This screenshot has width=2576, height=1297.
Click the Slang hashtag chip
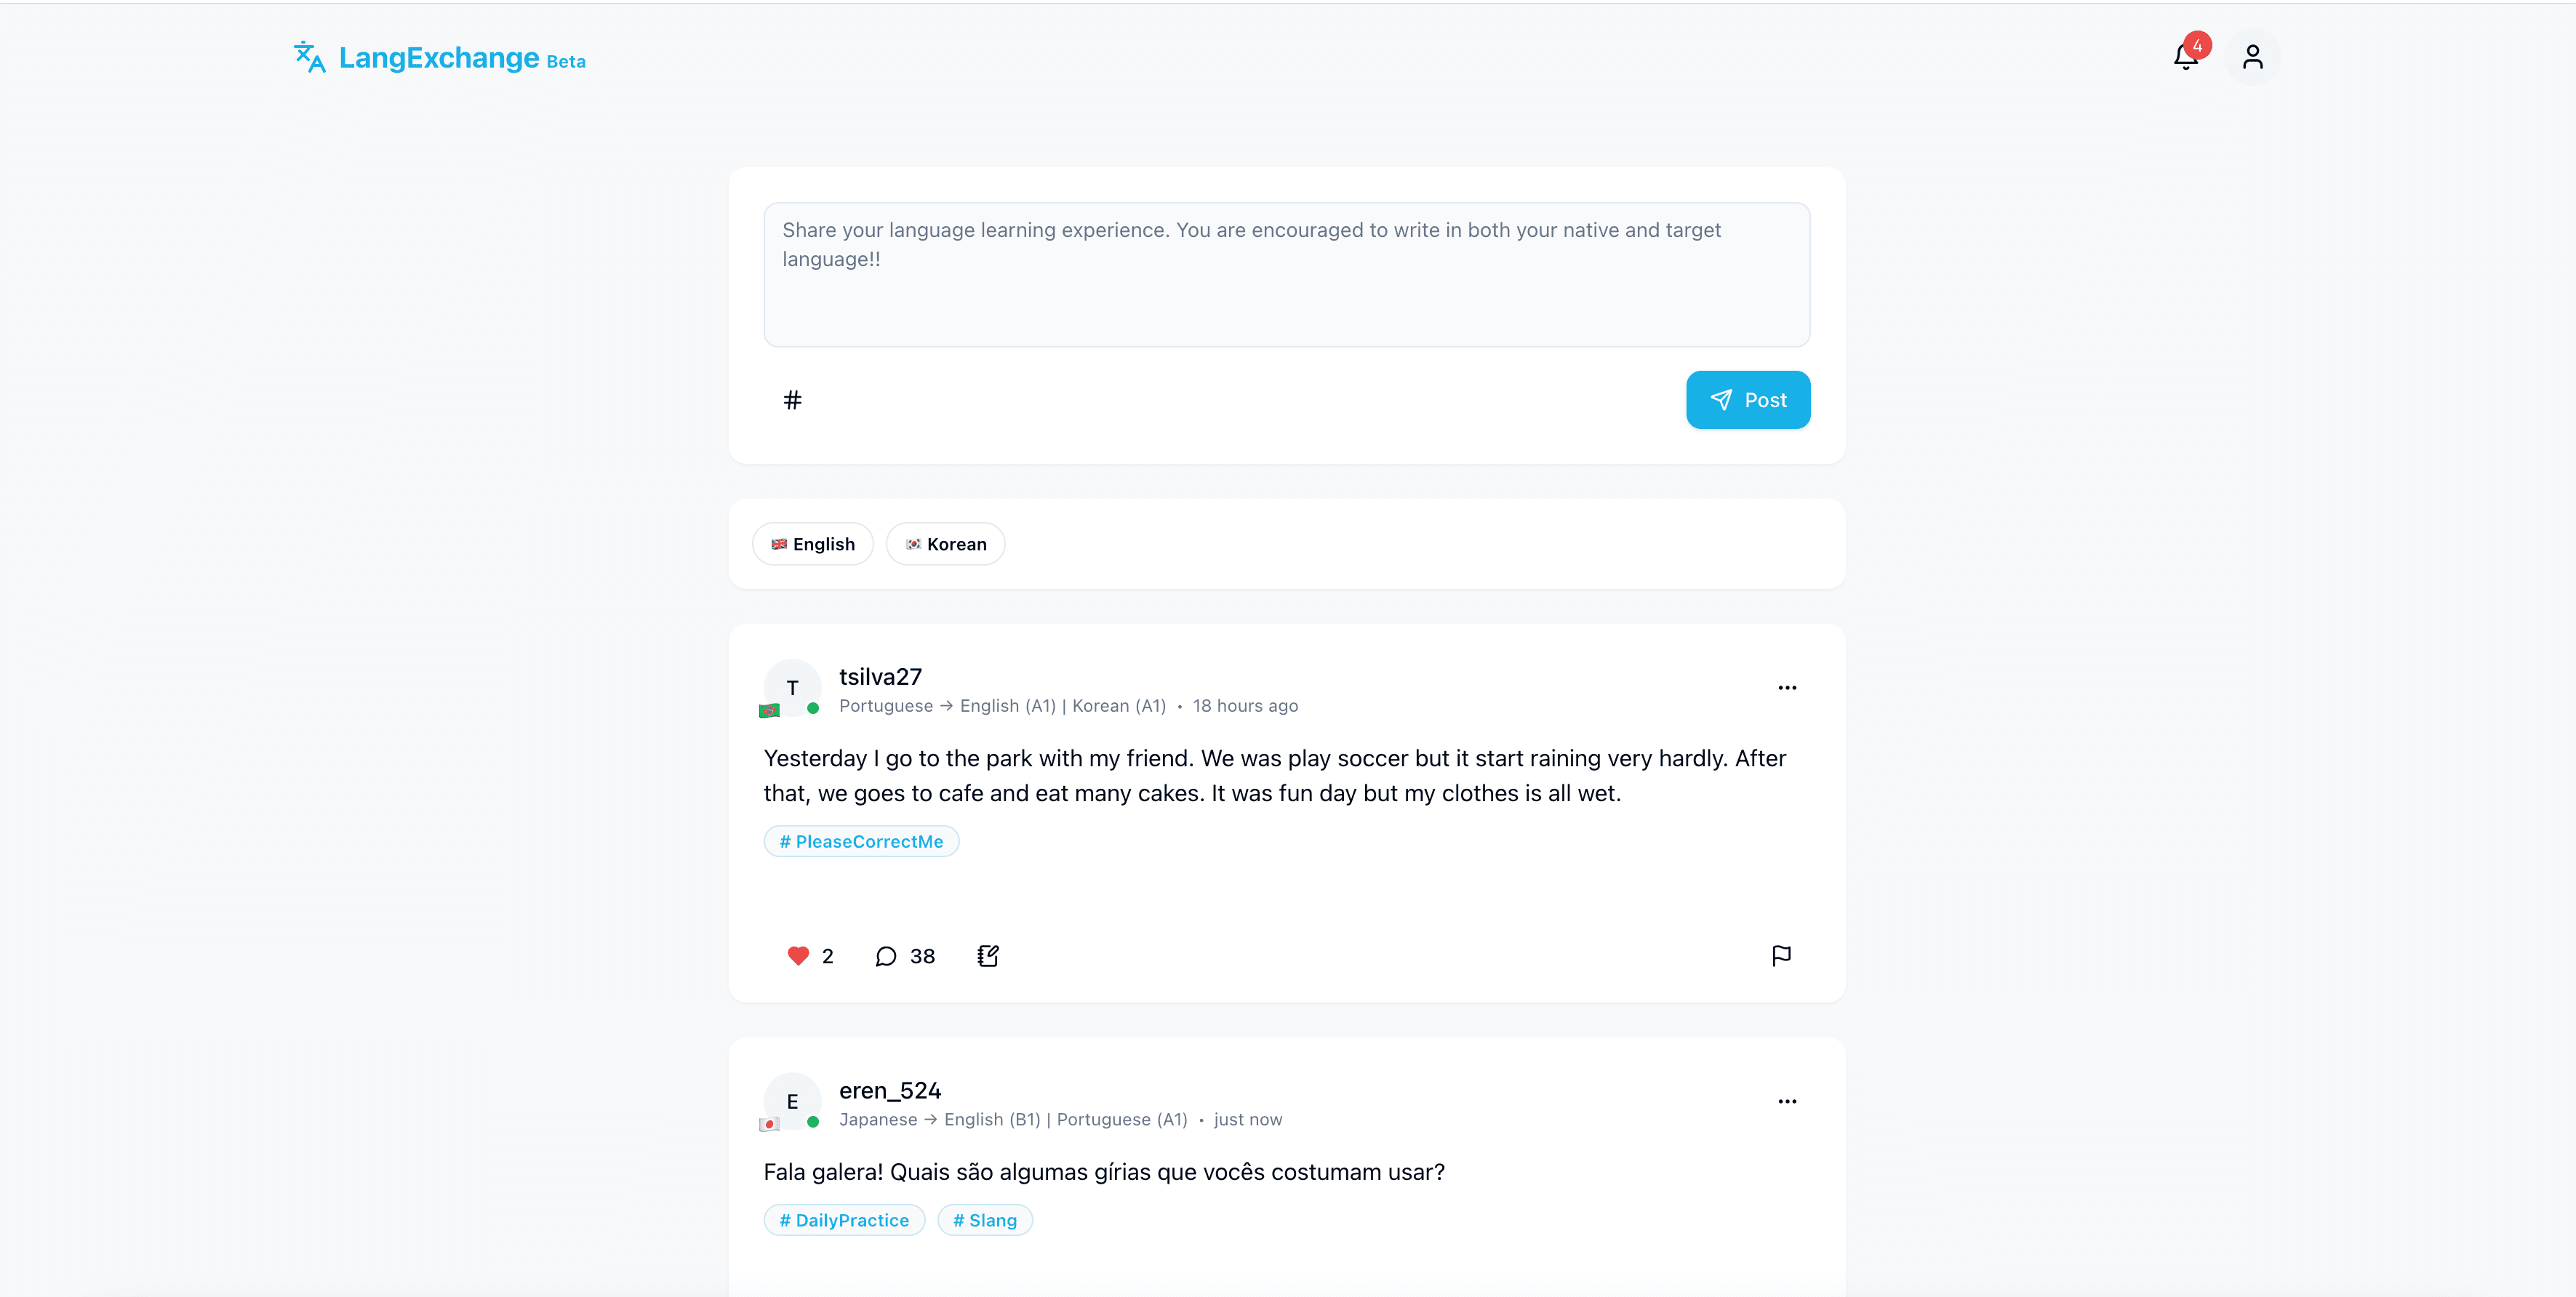[984, 1221]
